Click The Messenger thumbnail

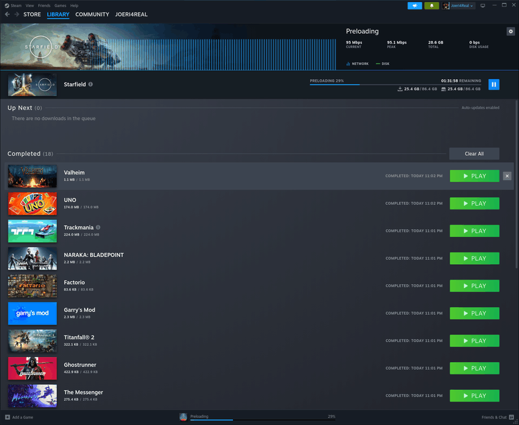[32, 396]
